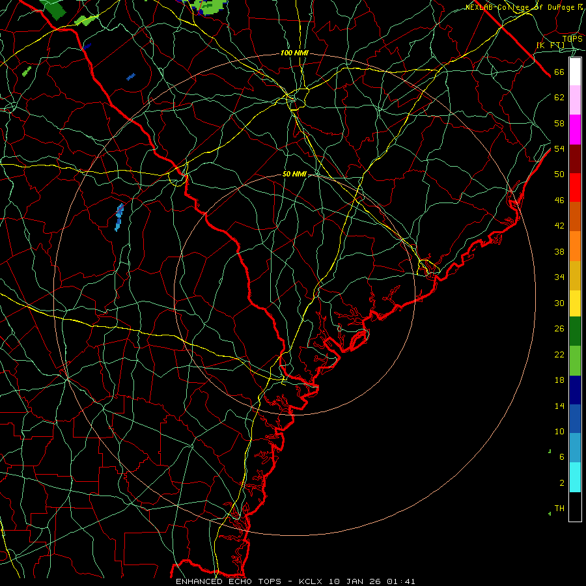Click the white swatch in the tops legend
The height and width of the screenshot is (586, 586).
[575, 72]
